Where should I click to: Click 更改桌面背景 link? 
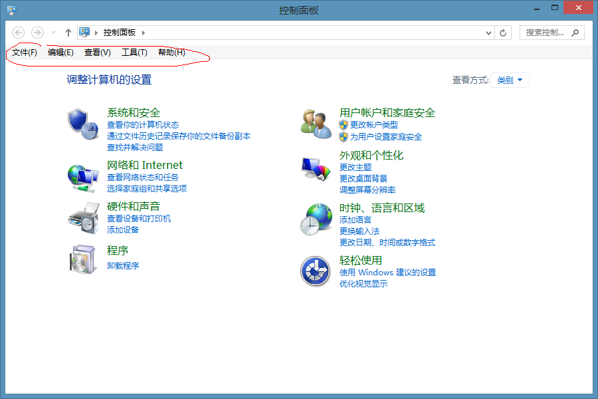pos(363,178)
